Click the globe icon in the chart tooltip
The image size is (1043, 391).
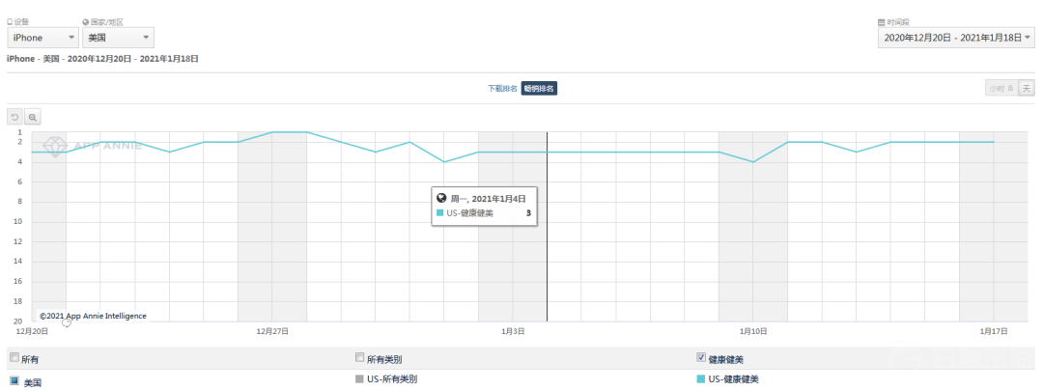[440, 198]
